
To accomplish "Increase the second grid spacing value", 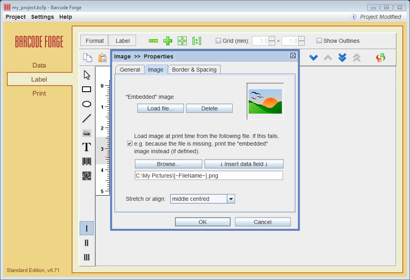I will [301, 38].
